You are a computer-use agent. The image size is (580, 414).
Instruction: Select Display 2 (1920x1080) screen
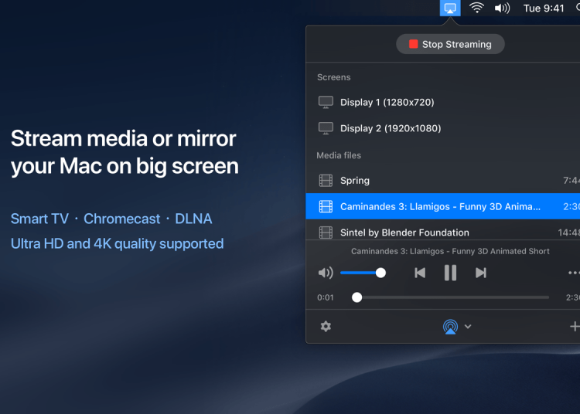(390, 128)
